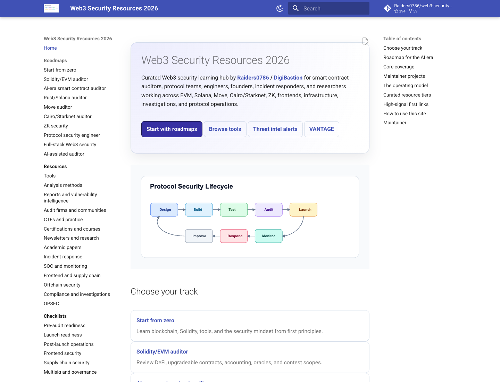Jump to Maintainer in table of contents
The image size is (500, 382).
(x=395, y=123)
